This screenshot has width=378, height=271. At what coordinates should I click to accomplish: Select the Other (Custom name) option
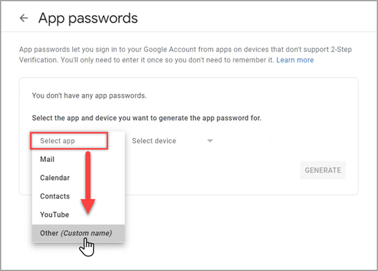point(78,233)
